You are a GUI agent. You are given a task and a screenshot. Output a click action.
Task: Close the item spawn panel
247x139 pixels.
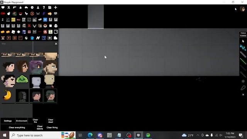pos(56,44)
